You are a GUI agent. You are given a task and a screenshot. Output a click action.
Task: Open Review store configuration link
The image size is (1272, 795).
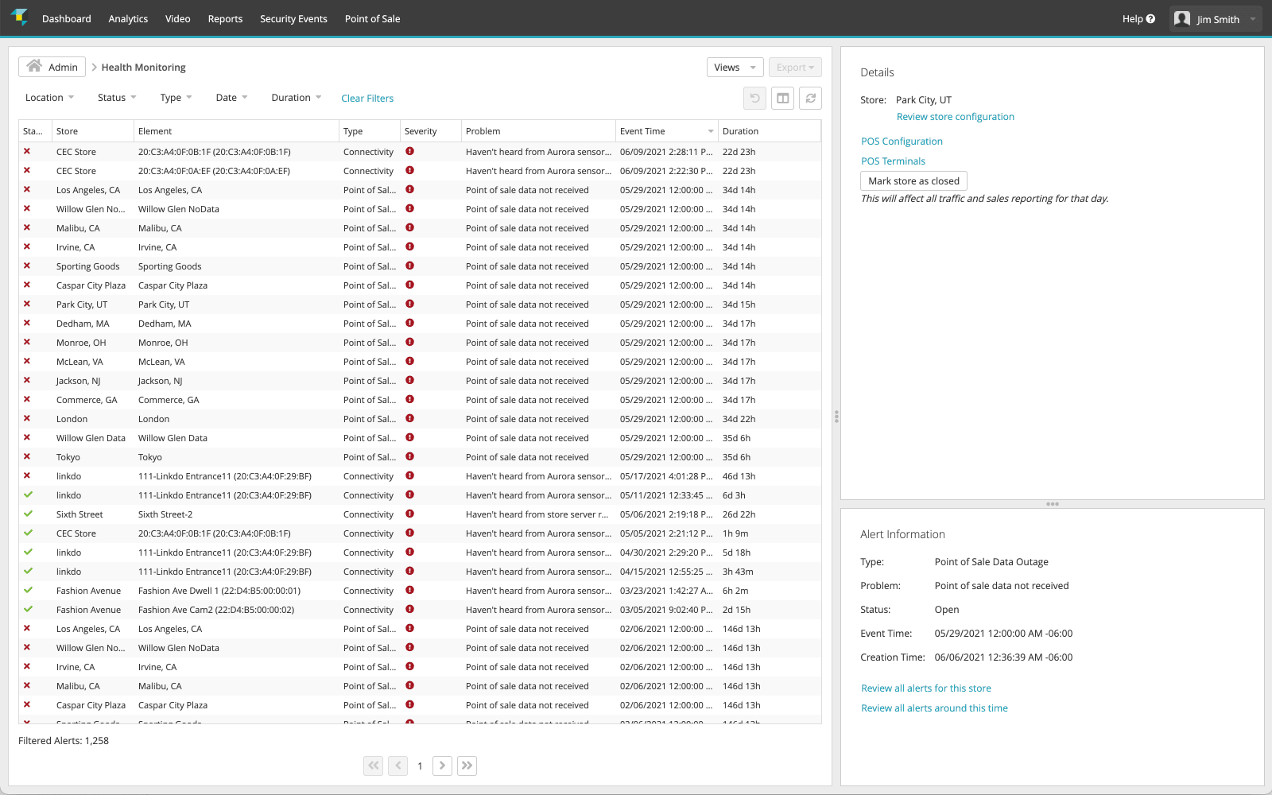coord(955,117)
